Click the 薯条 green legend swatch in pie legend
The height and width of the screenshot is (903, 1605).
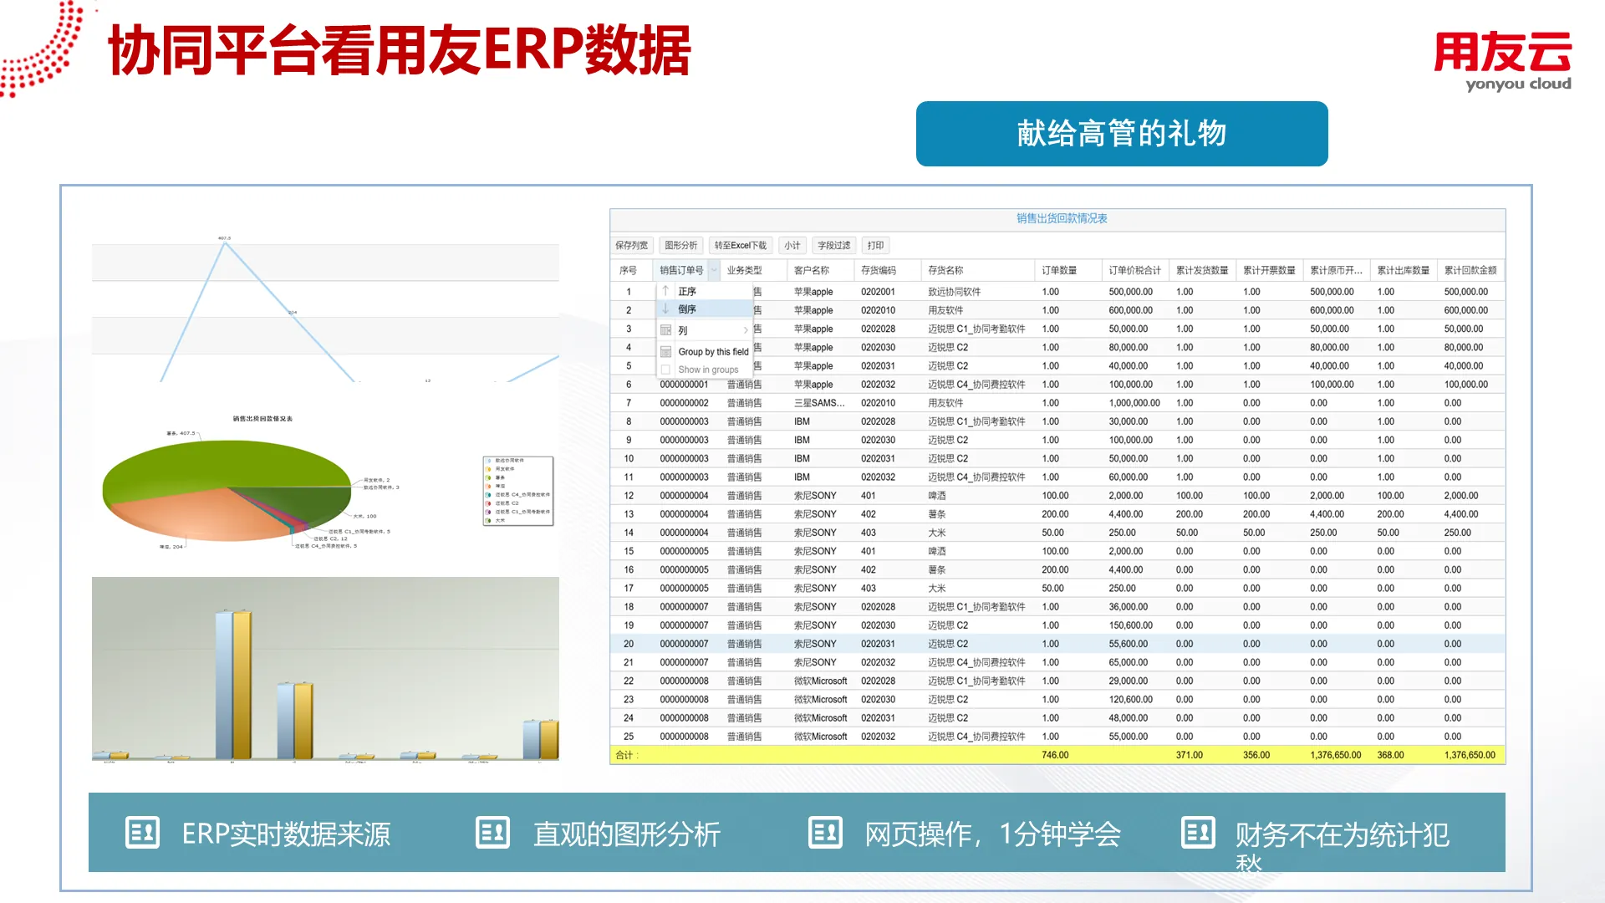coord(488,477)
